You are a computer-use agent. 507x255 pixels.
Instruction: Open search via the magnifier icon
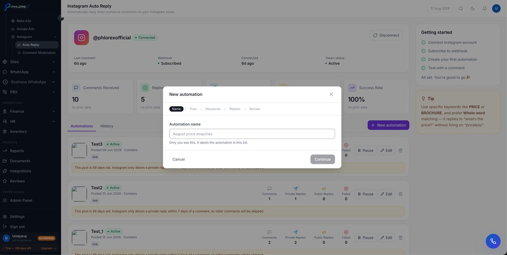(461, 8)
